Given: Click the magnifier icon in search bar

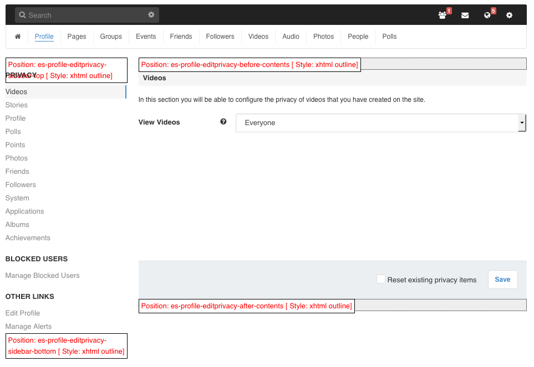Looking at the screenshot, I should pos(23,15).
